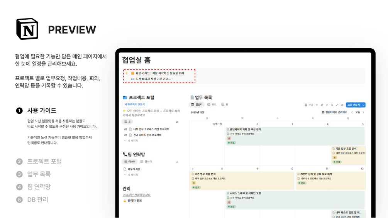Image resolution: width=388 pixels, height=218 pixels.
Task: Go to previous month arrow
Action: coord(352,112)
